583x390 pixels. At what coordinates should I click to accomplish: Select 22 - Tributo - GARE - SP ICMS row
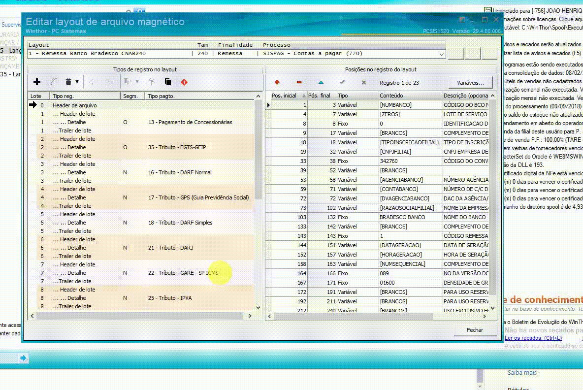tap(141, 272)
